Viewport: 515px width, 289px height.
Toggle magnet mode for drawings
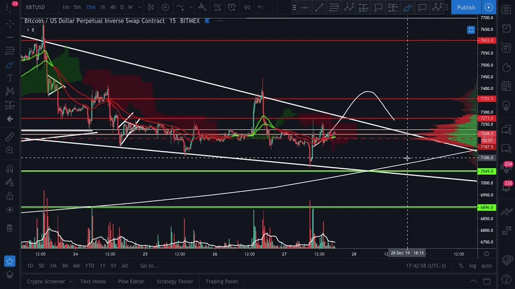[10, 169]
